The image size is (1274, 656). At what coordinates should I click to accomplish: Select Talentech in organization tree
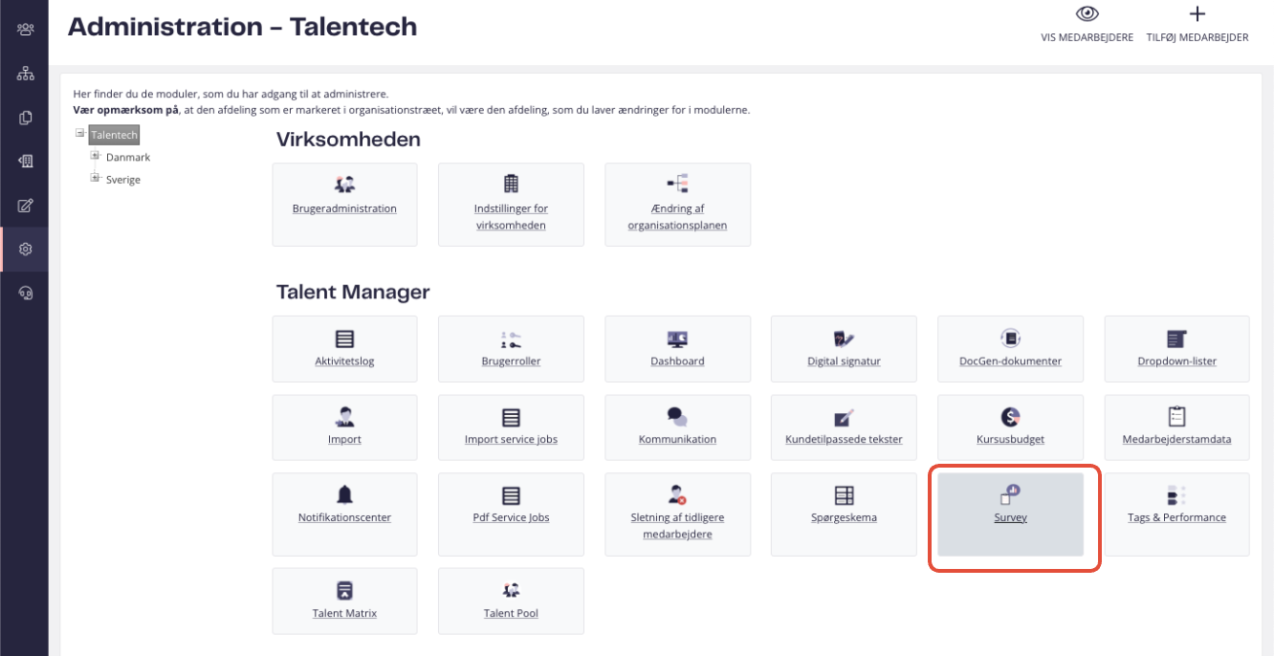115,135
